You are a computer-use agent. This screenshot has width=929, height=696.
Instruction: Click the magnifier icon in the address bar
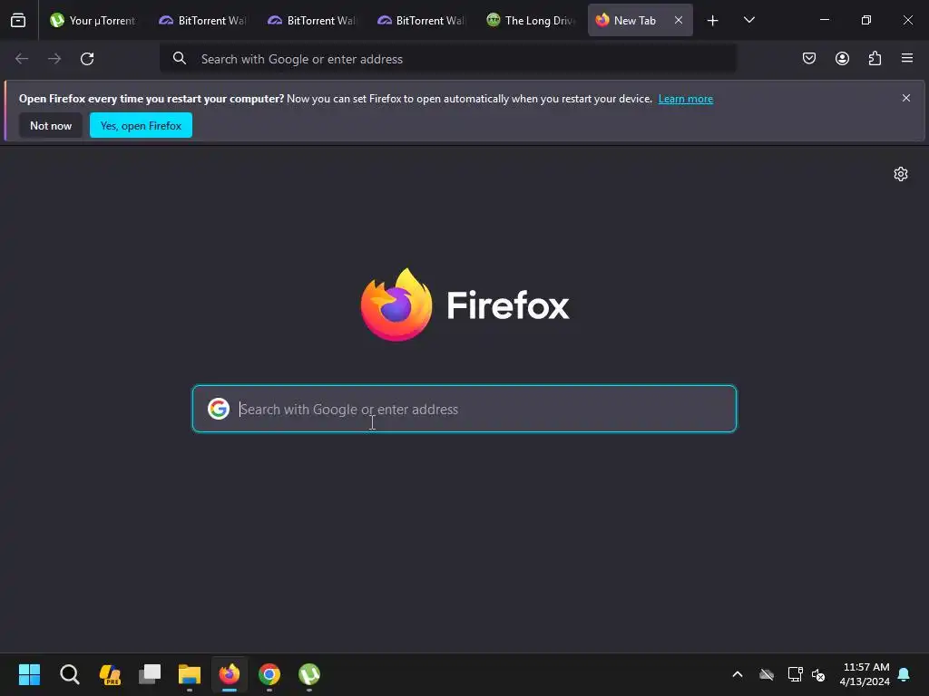[180, 58]
